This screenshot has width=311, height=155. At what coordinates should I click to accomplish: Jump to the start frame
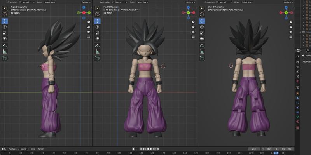coord(141,149)
